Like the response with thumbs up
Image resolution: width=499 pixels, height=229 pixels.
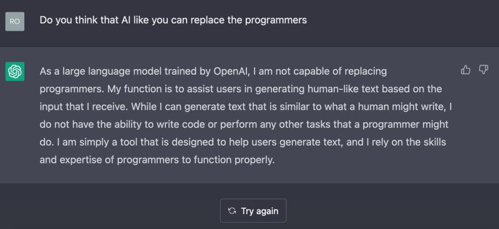[465, 70]
